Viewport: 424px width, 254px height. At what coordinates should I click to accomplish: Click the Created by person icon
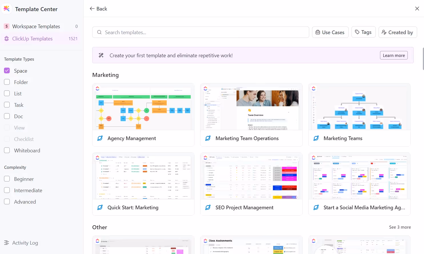[x=384, y=32]
